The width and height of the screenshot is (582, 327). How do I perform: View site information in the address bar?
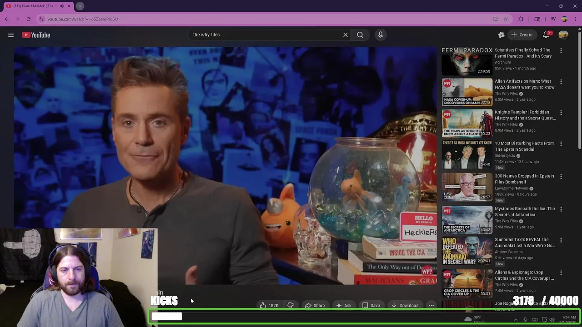point(41,19)
